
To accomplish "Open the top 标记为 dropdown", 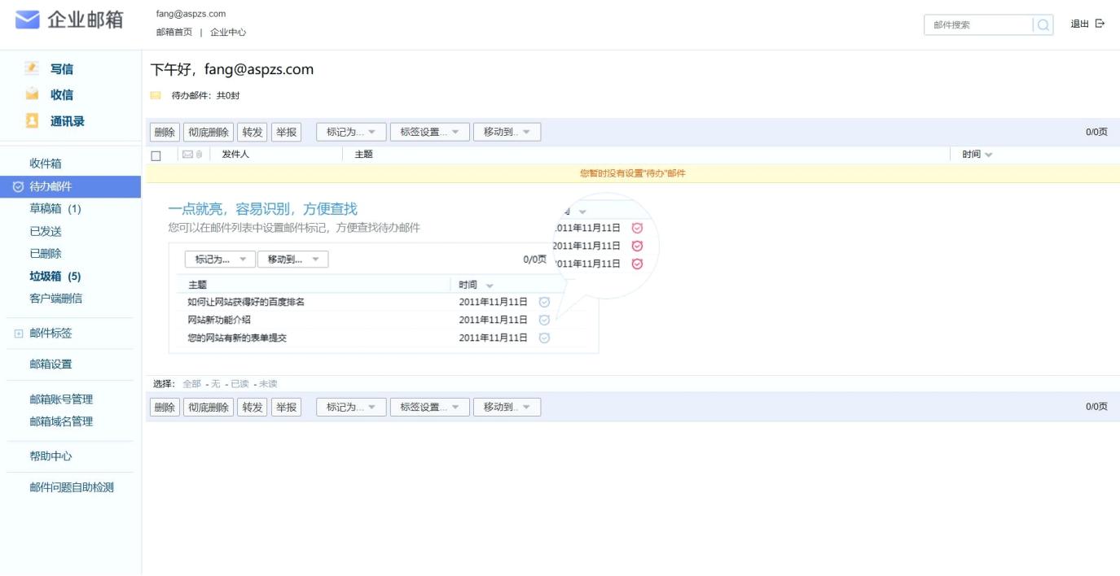I will (x=351, y=132).
